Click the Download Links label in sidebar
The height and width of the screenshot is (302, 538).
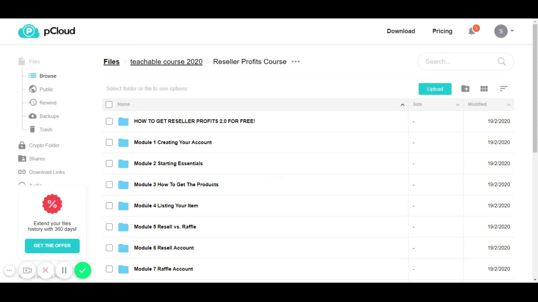coord(47,172)
